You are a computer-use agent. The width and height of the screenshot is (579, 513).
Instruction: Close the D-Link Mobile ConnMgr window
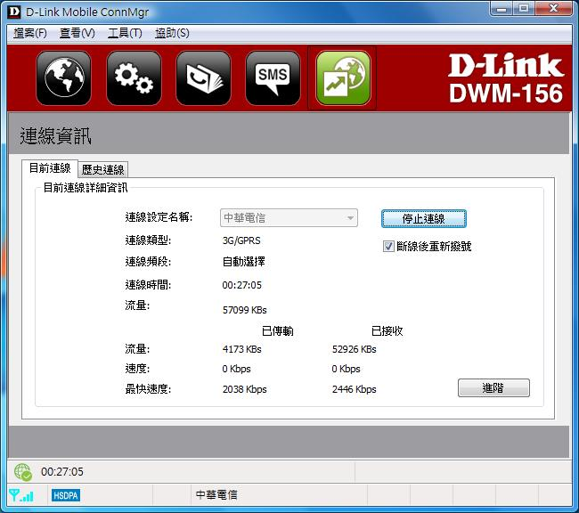pyautogui.click(x=553, y=9)
